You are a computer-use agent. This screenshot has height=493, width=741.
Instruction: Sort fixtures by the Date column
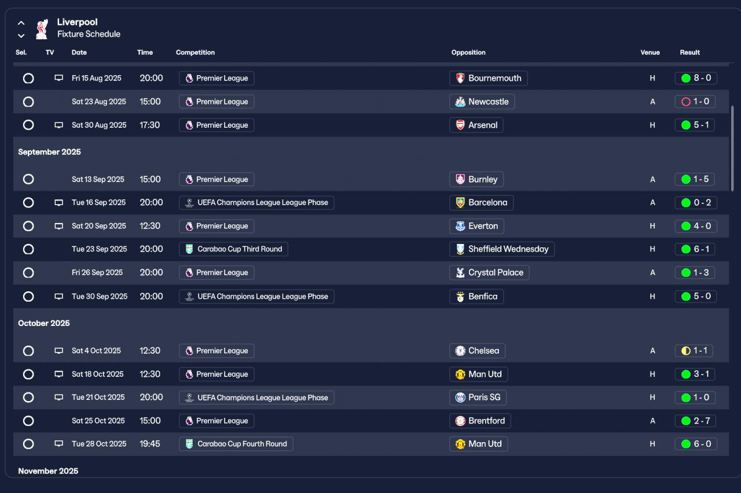[x=79, y=53]
